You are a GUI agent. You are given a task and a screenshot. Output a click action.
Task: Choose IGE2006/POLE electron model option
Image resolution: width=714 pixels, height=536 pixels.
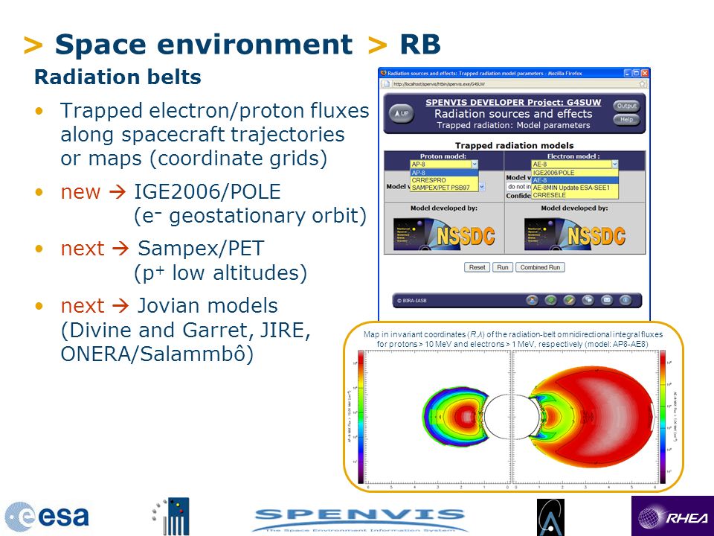(x=575, y=173)
